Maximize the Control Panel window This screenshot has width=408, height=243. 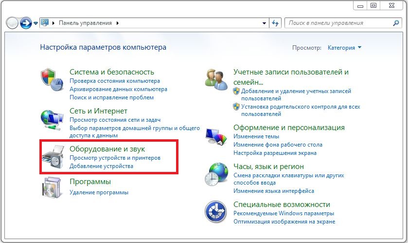click(373, 6)
